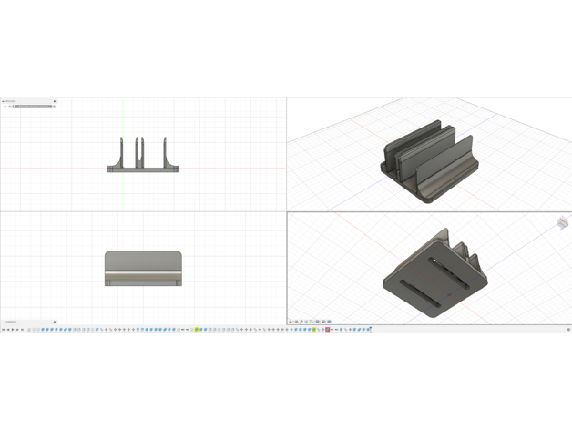
Task: Click the timeline end marker after last feature
Action: [x=370, y=330]
